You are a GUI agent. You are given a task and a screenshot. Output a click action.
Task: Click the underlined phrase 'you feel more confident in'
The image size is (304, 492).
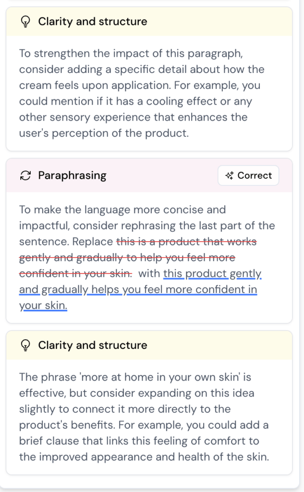tap(190, 290)
